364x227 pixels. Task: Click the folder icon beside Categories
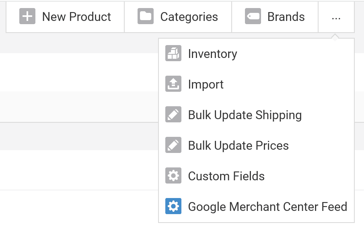coord(146,17)
